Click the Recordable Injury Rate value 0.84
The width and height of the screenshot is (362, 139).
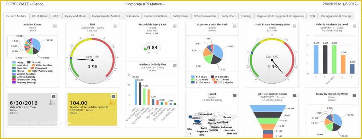(x=152, y=48)
